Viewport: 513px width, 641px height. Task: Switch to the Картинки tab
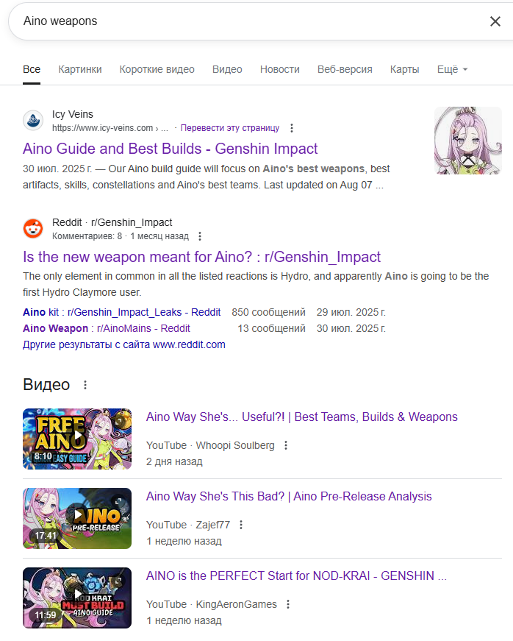pyautogui.click(x=80, y=69)
